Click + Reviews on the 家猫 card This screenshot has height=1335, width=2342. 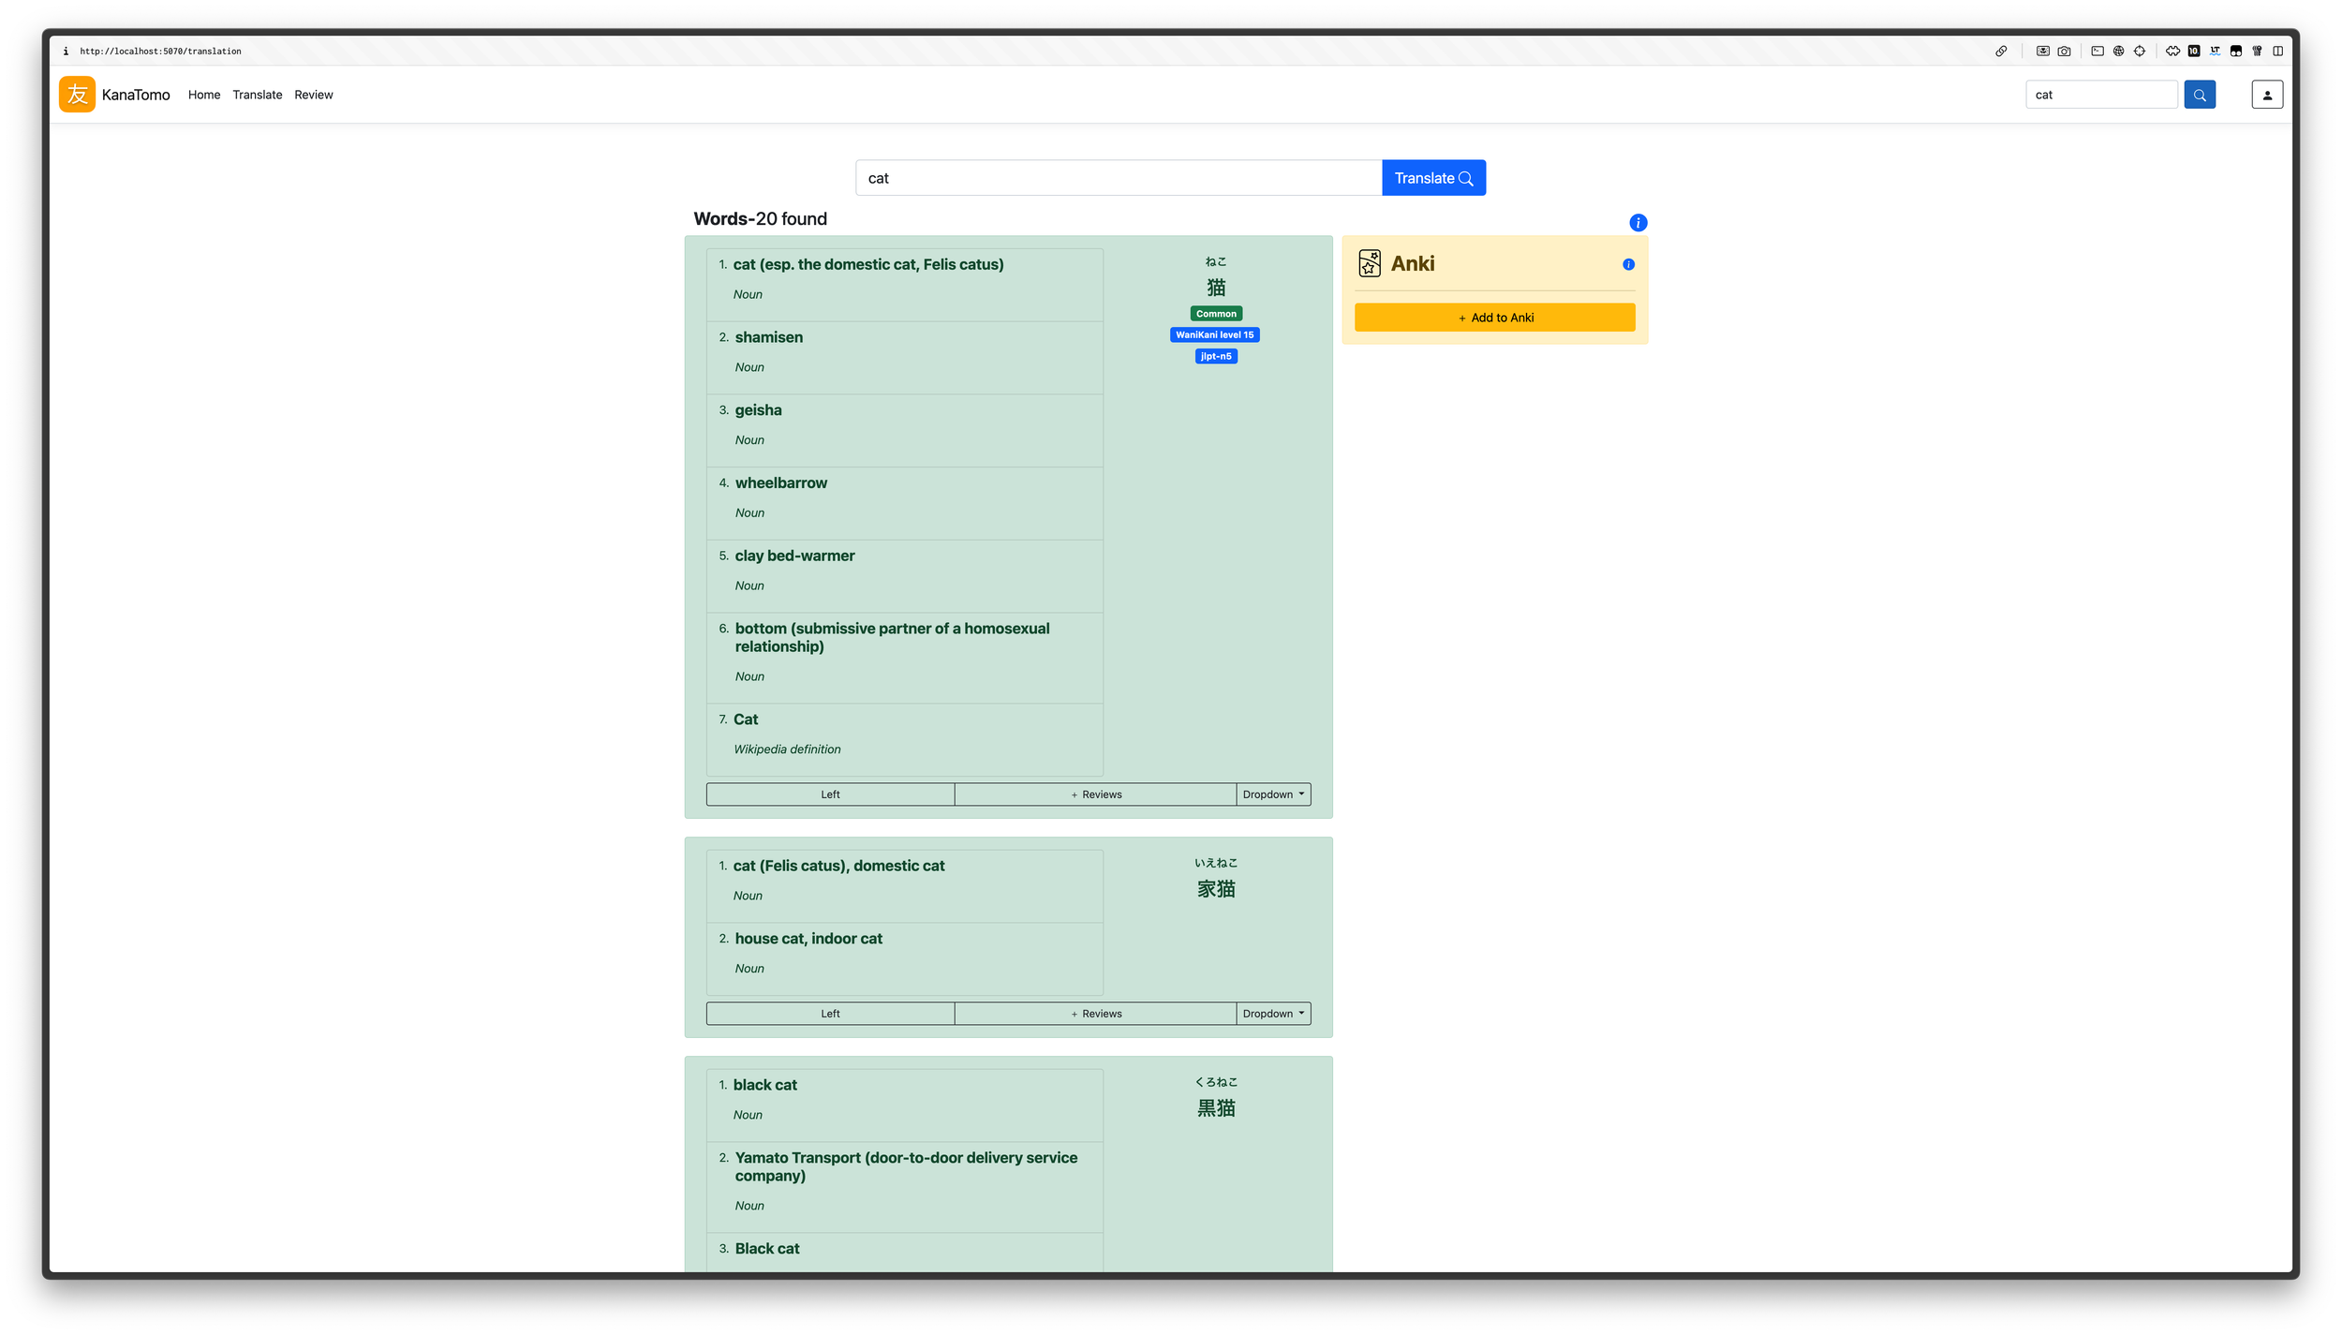[x=1095, y=1013]
